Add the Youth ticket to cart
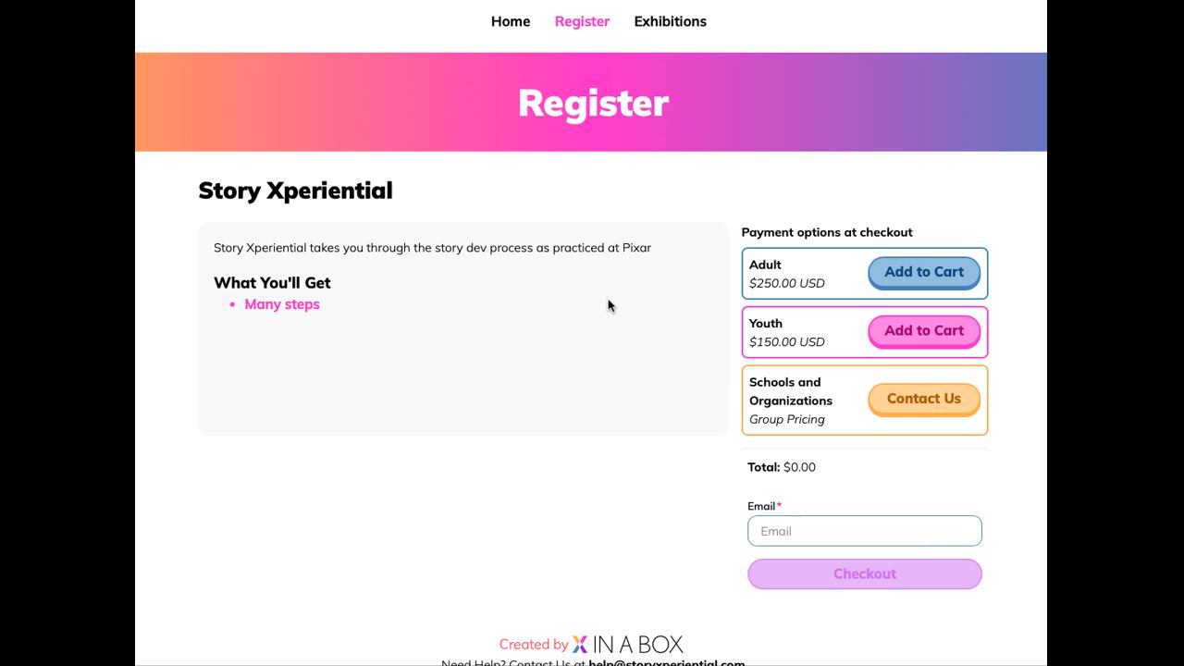 pyautogui.click(x=923, y=331)
